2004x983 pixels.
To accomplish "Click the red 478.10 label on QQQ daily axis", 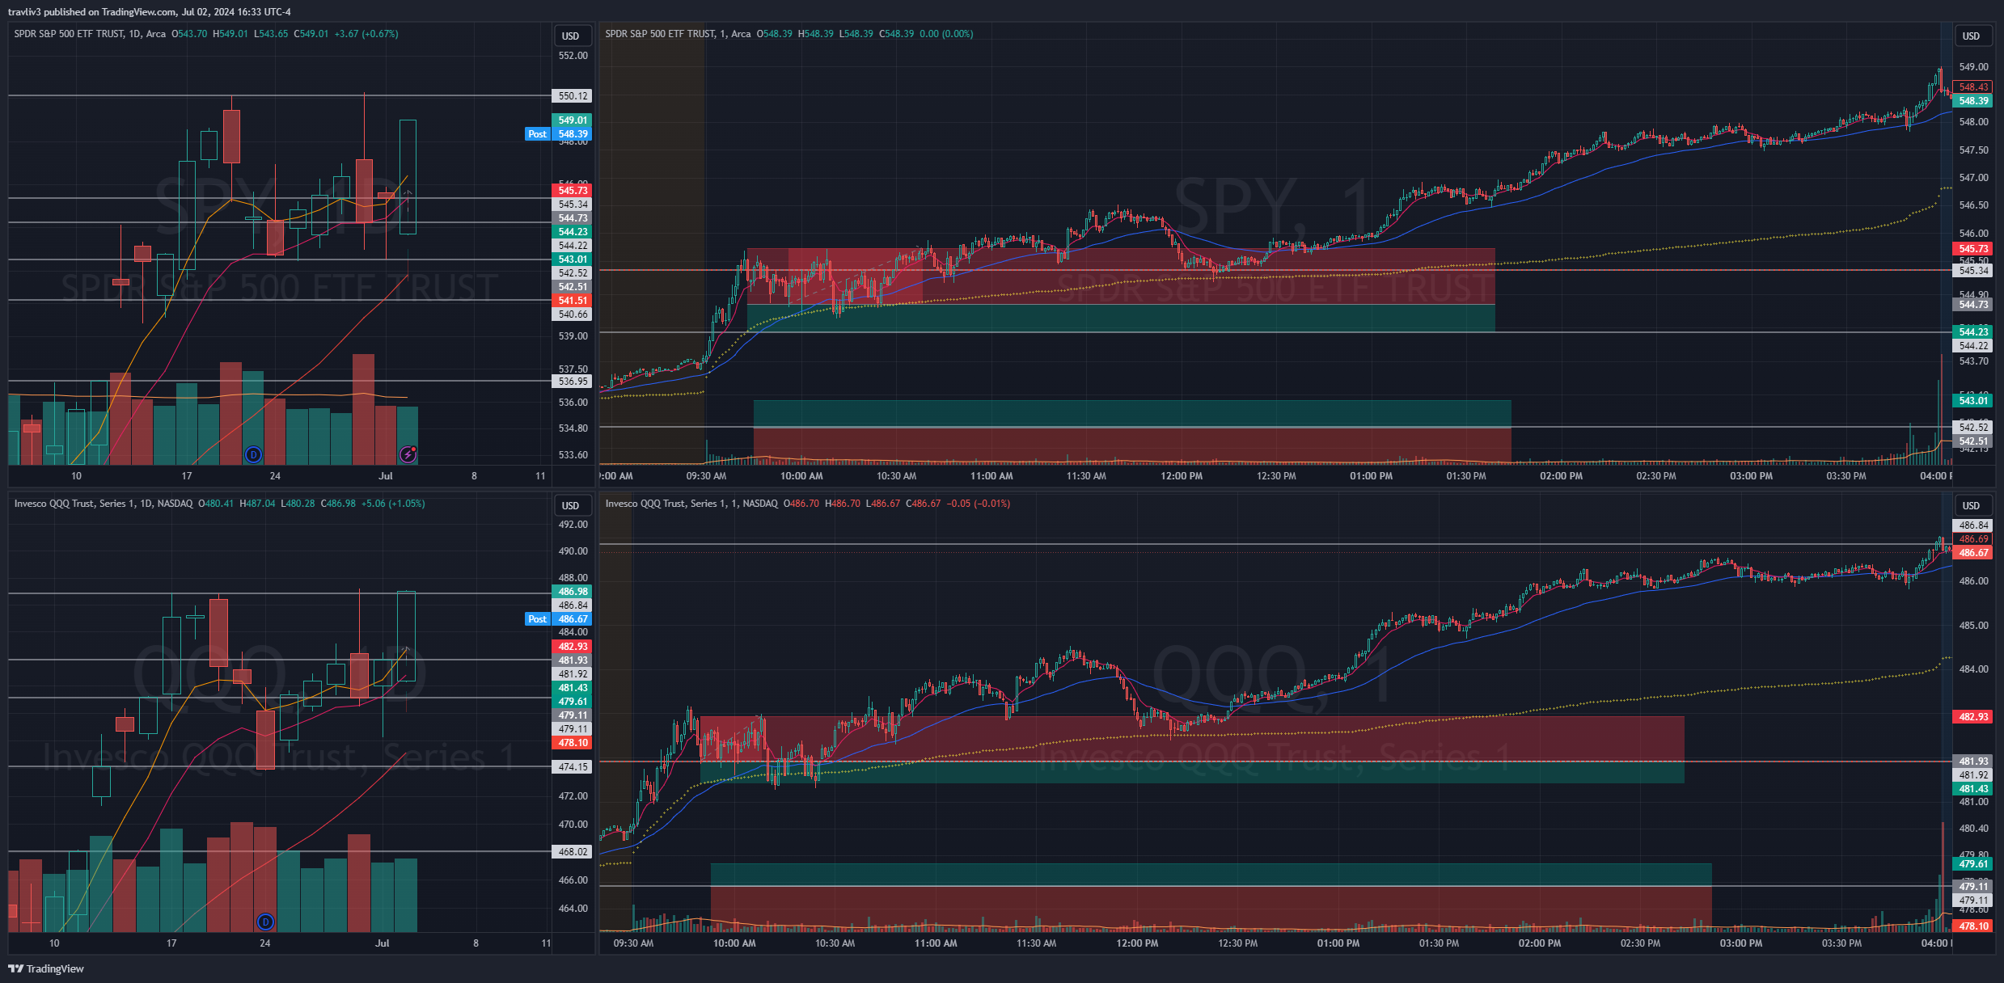I will [x=573, y=743].
